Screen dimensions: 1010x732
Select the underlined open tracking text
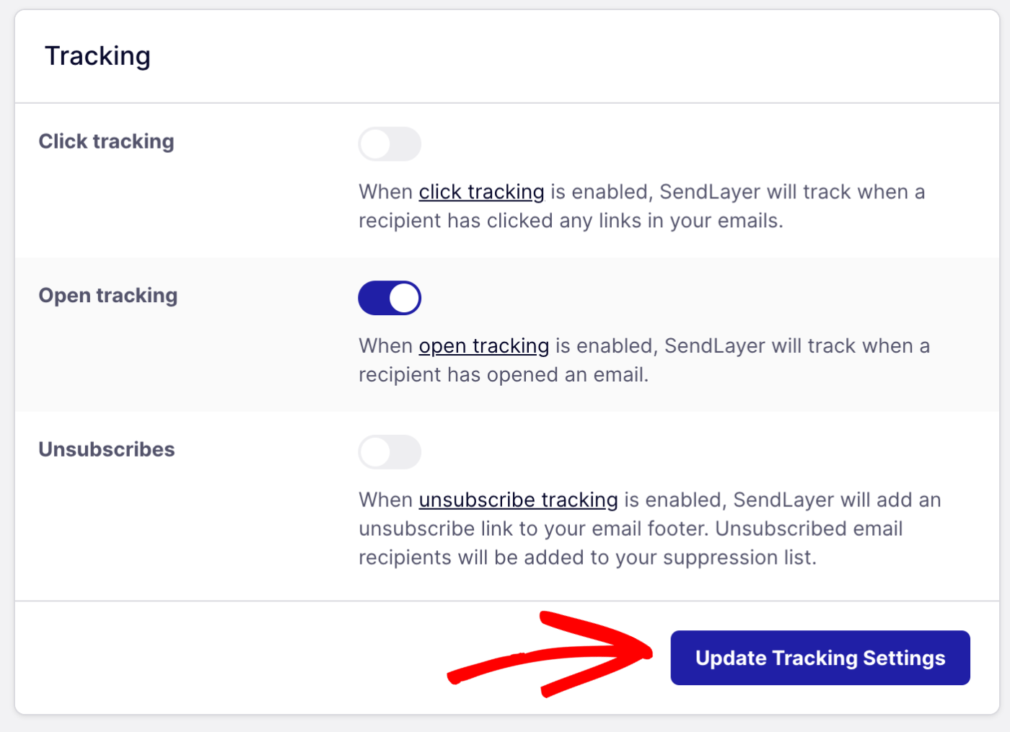pos(483,345)
